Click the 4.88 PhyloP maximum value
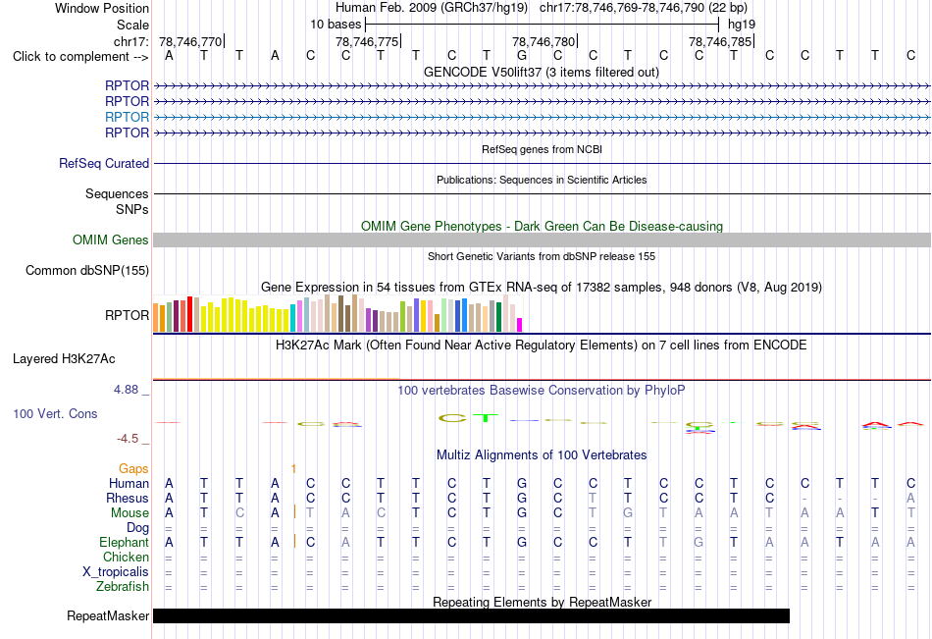The image size is (932, 639). tap(126, 390)
